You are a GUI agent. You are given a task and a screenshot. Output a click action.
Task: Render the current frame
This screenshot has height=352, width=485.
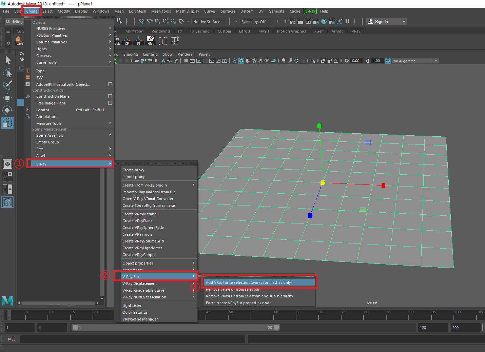tap(300, 21)
